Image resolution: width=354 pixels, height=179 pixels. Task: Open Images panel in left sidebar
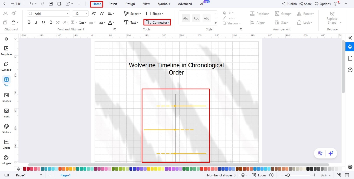tap(6, 97)
